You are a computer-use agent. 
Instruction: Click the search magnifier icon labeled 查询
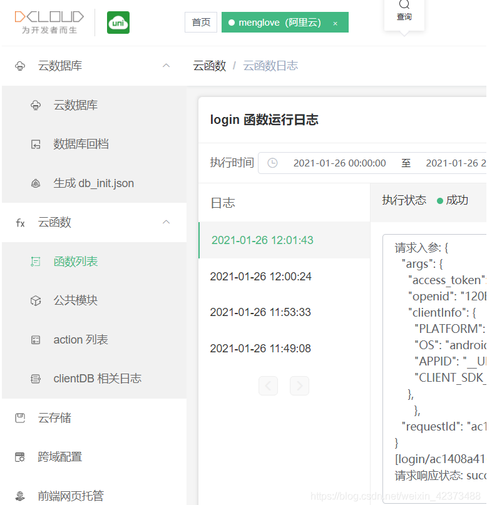coord(404,5)
